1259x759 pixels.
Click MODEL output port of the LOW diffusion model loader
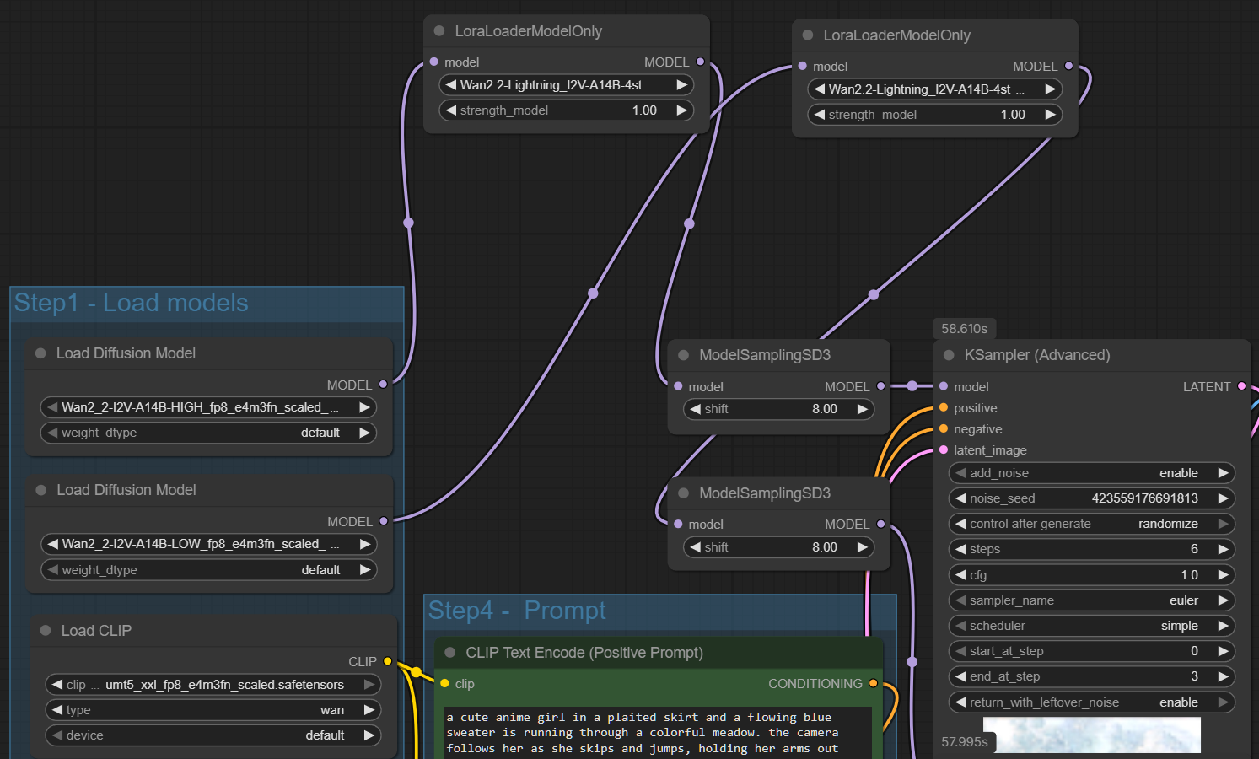pos(384,521)
